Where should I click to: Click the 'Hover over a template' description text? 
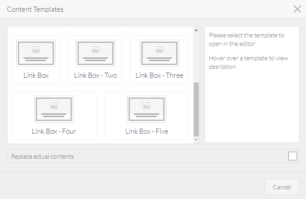248,63
